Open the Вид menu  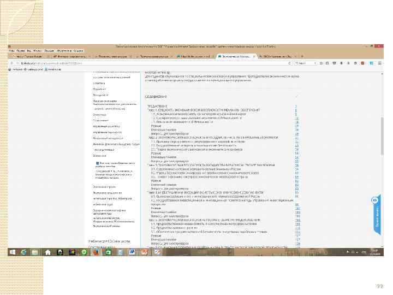pos(29,51)
